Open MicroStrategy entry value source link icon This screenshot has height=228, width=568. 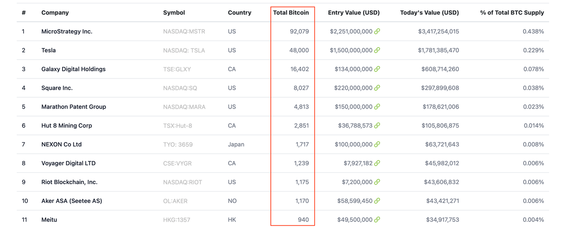pos(377,31)
